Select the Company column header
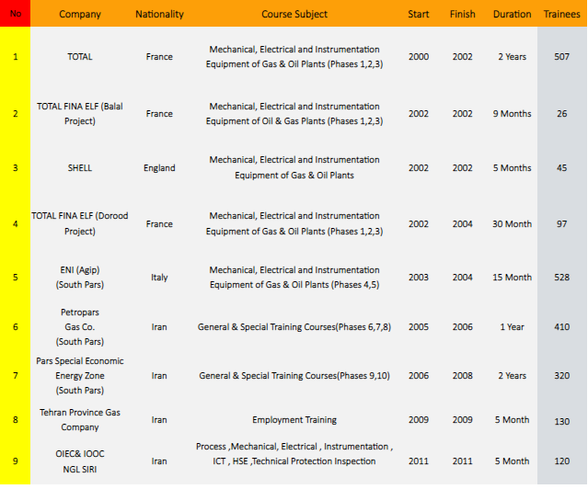 coord(80,14)
